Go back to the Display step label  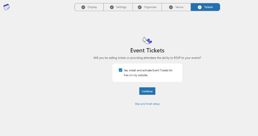click(92, 7)
